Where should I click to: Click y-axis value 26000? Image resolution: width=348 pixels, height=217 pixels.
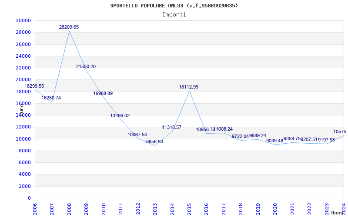click(x=23, y=44)
